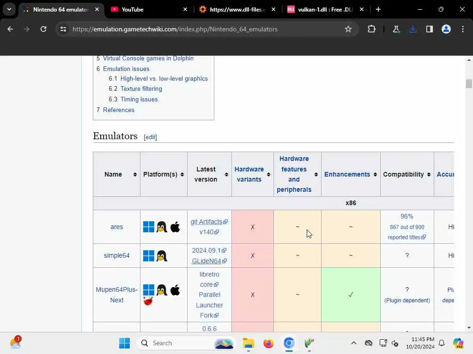Click the browser forward arrow
The height and width of the screenshot is (354, 473).
[26, 29]
